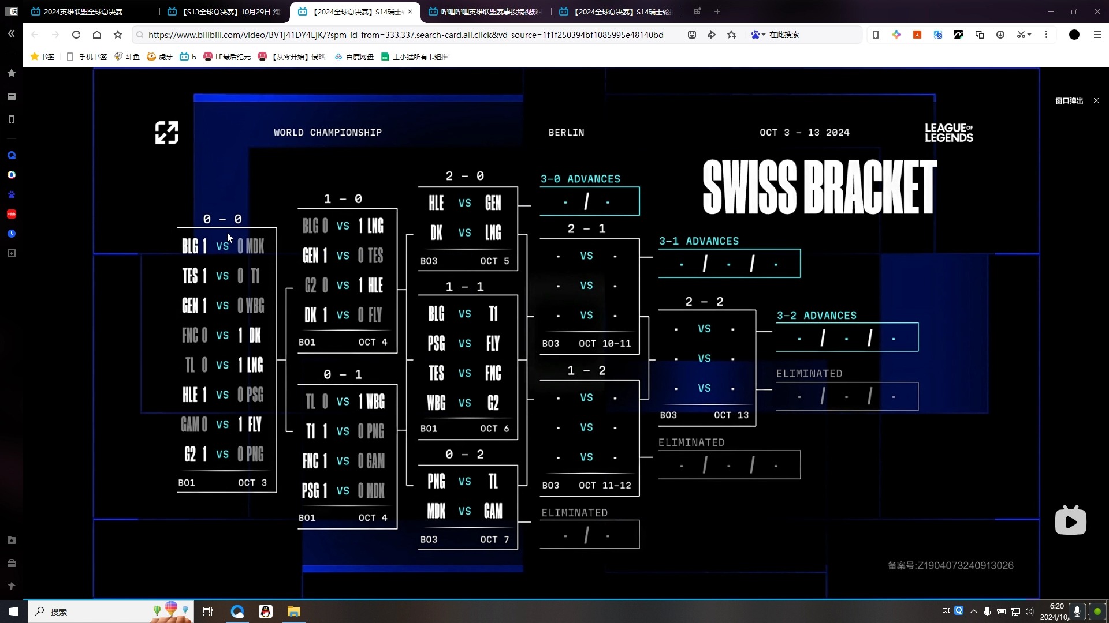Switch to last '【2024全球总决赛】S14瑞士轮' tab
Image resolution: width=1109 pixels, height=623 pixels.
coord(617,12)
